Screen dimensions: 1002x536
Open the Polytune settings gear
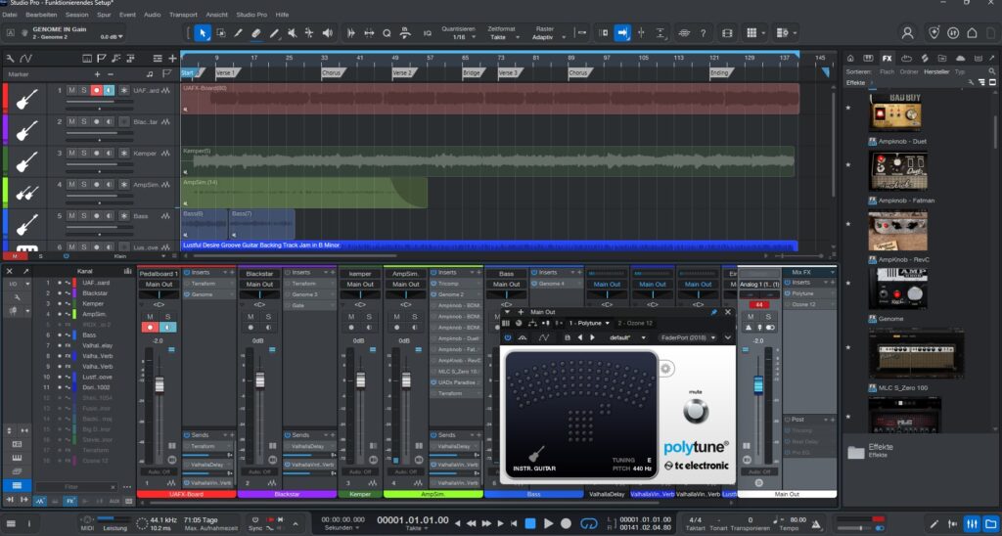tap(665, 369)
